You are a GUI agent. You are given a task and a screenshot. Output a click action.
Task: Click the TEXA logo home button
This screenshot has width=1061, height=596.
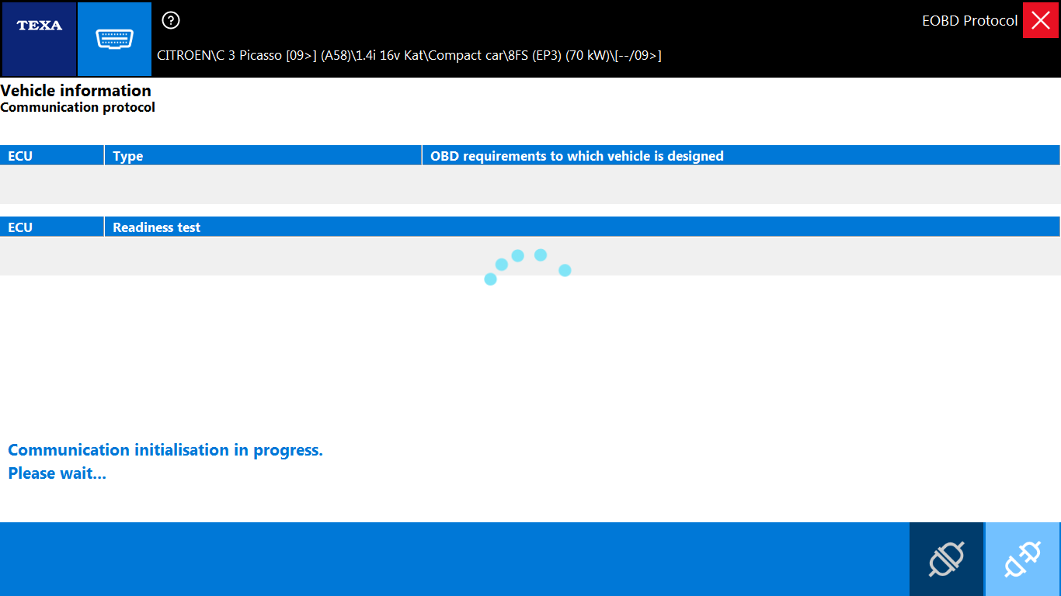[x=39, y=39]
